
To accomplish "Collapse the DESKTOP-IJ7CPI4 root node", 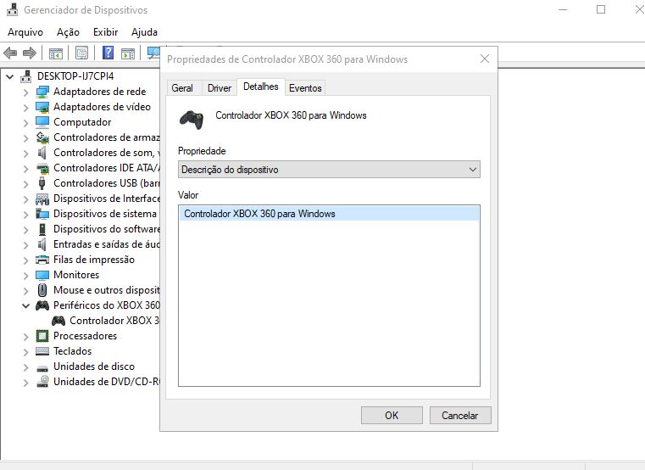I will pyautogui.click(x=10, y=76).
